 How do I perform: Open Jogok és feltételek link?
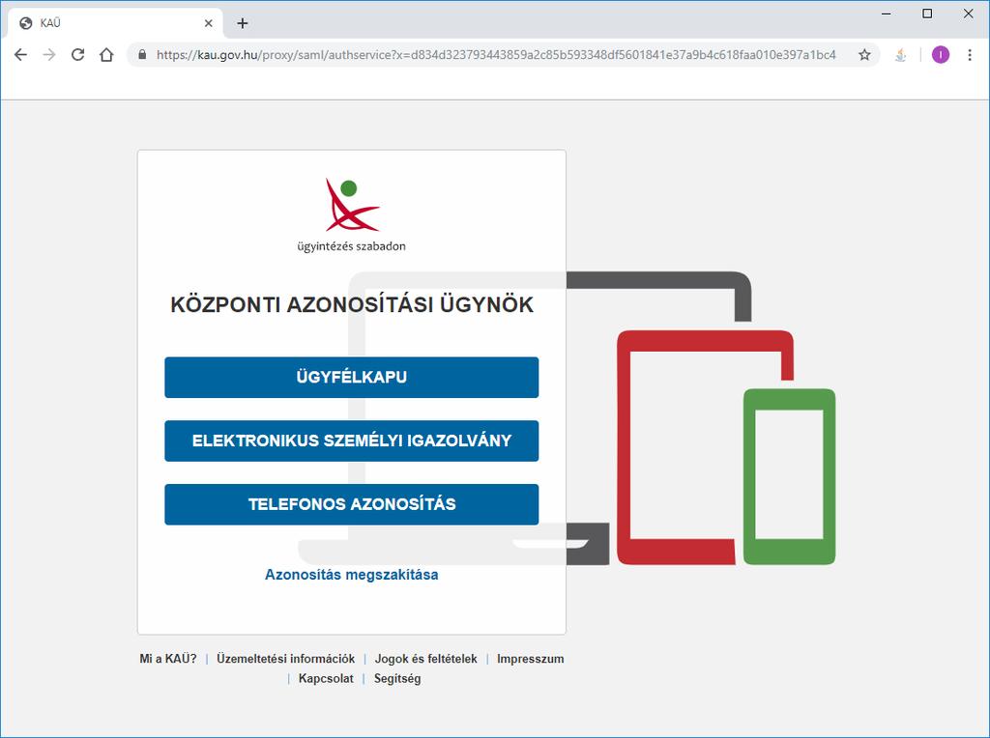click(x=426, y=659)
